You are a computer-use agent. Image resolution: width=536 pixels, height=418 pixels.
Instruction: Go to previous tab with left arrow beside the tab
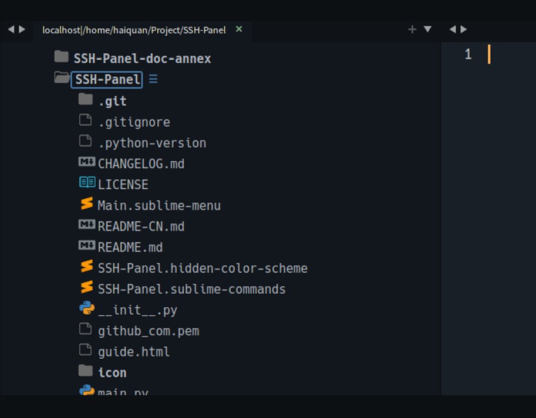11,29
